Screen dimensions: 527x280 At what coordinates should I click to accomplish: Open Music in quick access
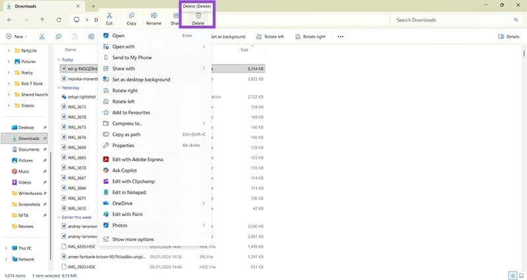[x=24, y=171]
